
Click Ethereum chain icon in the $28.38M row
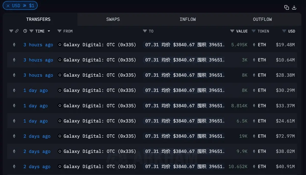tap(14, 75)
